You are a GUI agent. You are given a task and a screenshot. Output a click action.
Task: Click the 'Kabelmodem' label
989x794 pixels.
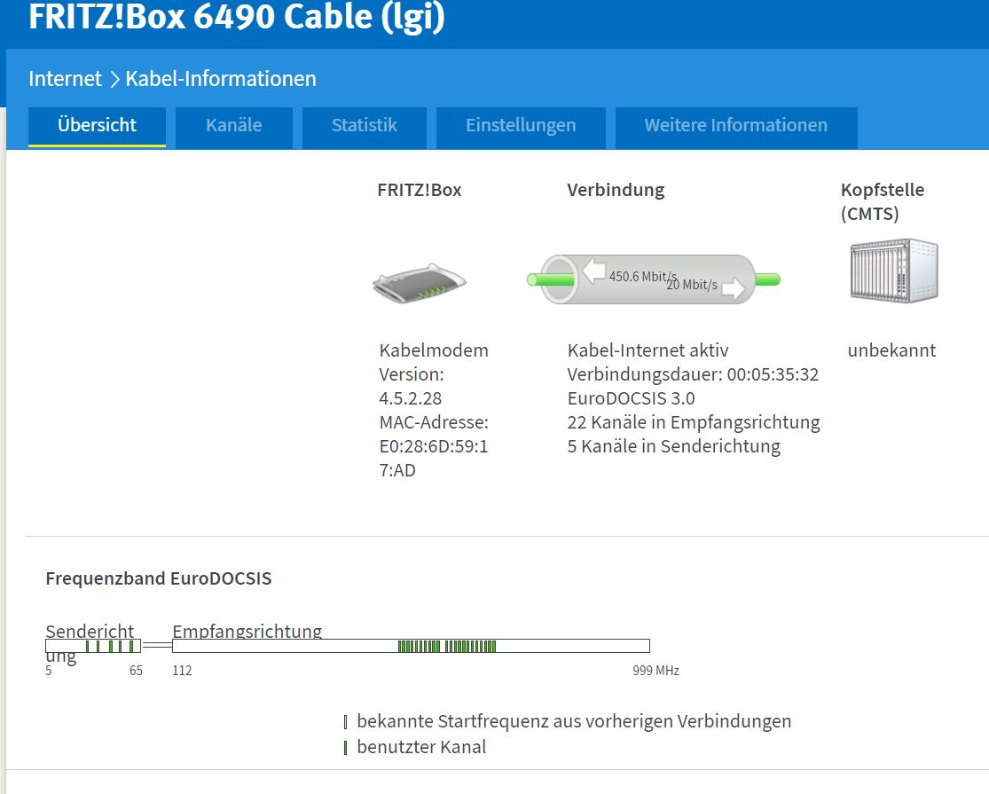(434, 350)
